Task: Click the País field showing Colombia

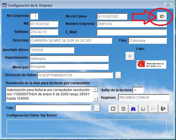Action: tap(148, 41)
